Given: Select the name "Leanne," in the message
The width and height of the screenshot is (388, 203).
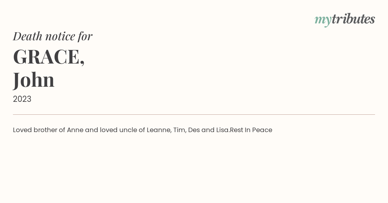Looking at the screenshot, I should tap(159, 130).
